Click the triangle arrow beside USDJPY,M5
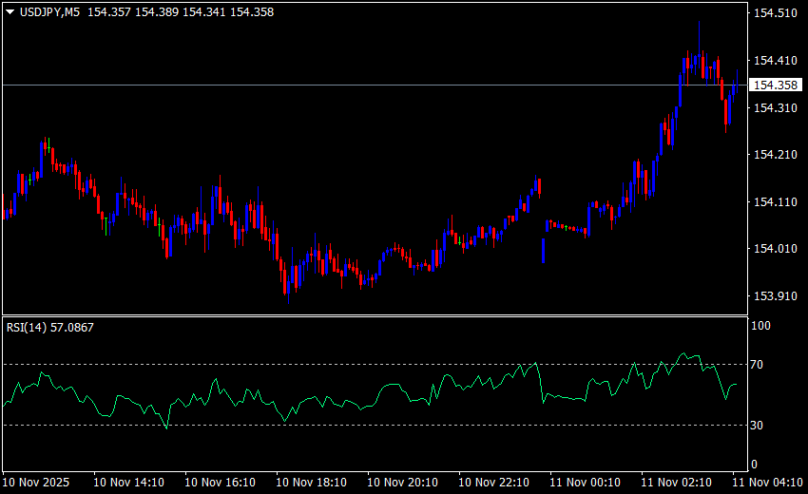This screenshot has height=494, width=808. [10, 12]
